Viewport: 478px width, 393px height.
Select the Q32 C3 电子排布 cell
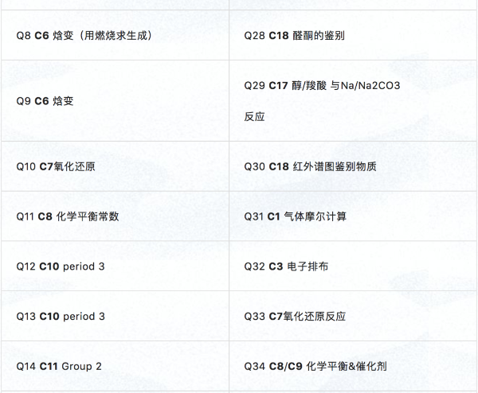click(x=286, y=267)
